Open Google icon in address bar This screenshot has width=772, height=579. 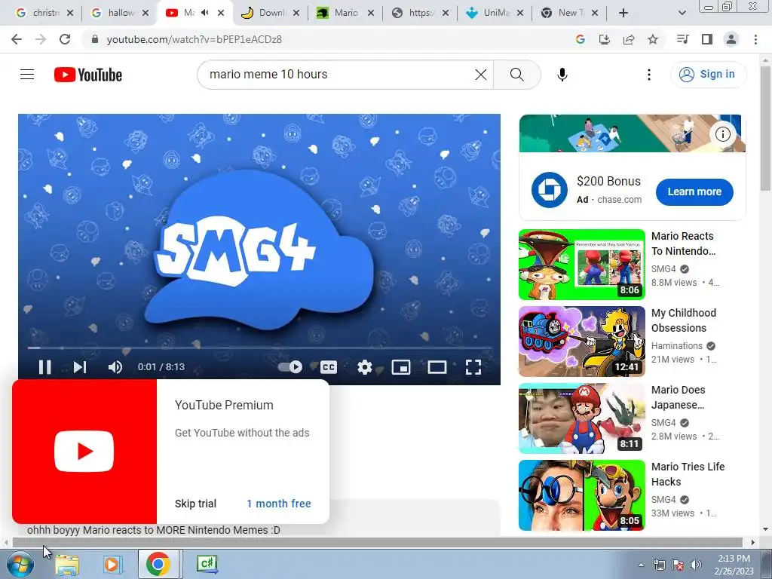click(x=581, y=39)
